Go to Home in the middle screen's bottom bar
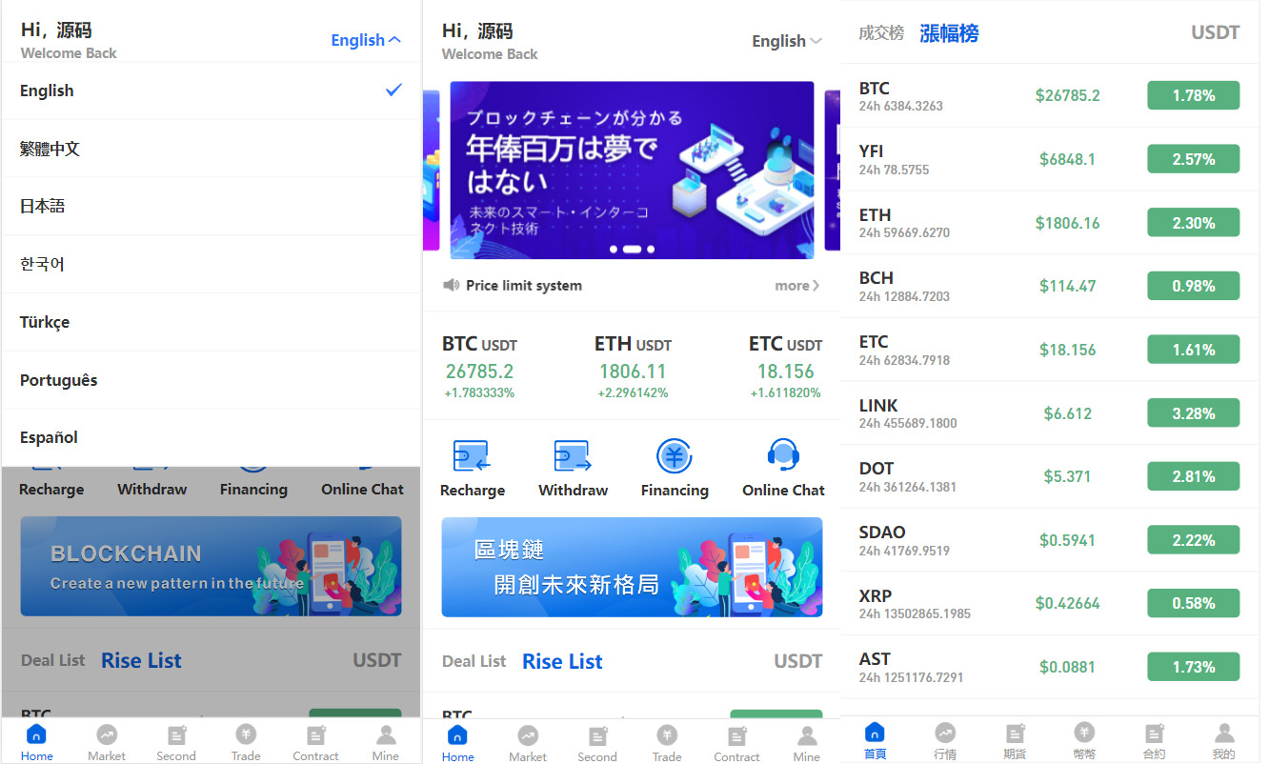 tap(457, 743)
